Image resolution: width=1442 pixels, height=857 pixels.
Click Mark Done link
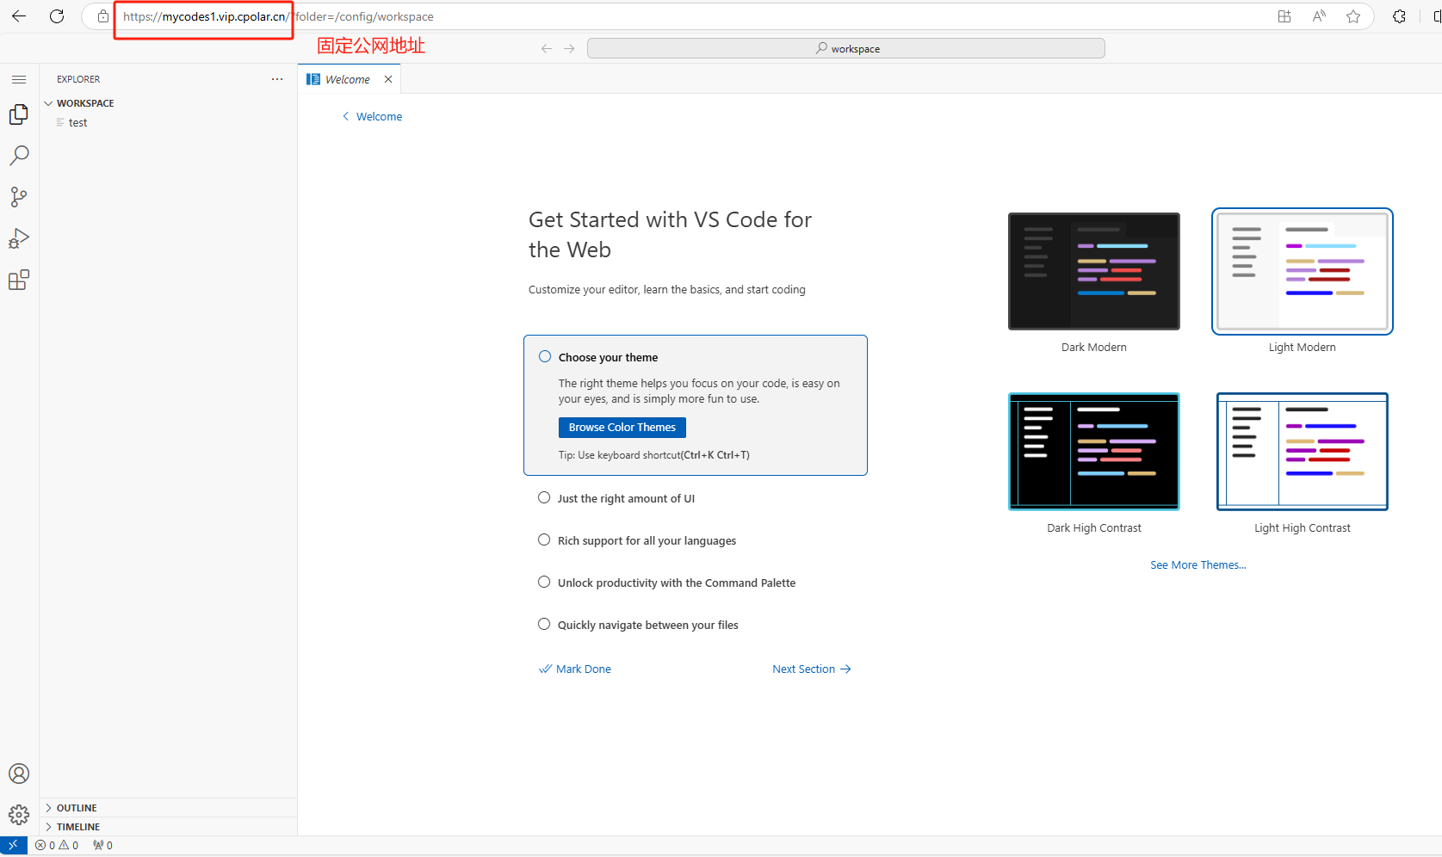(575, 669)
